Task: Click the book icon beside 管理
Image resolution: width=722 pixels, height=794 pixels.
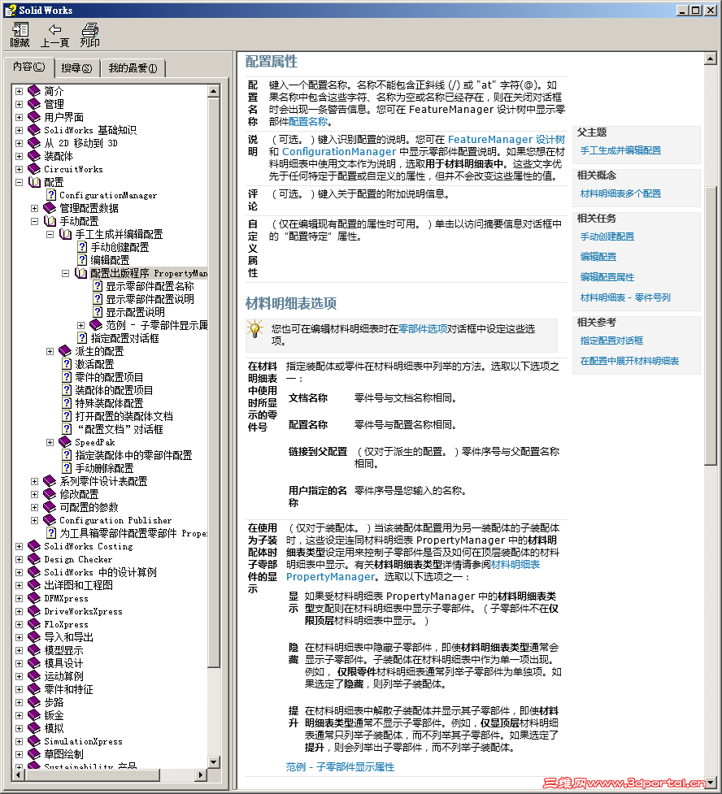Action: [34, 104]
